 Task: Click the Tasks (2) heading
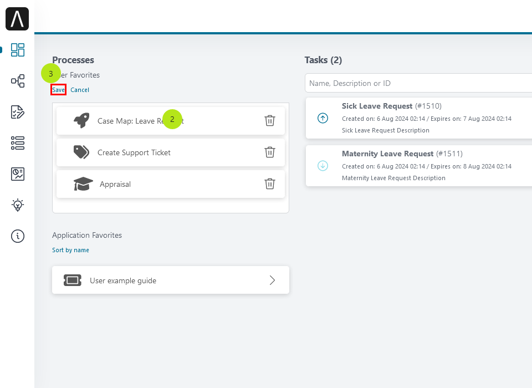[x=323, y=60]
